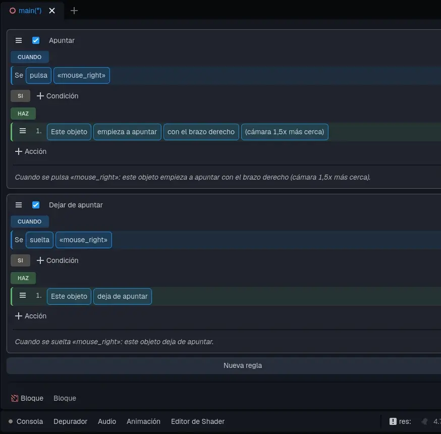Create a Nueva regla
This screenshot has height=434, width=441.
coord(242,366)
